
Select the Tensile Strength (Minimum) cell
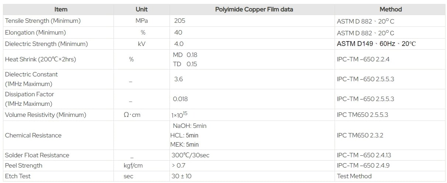click(43, 21)
